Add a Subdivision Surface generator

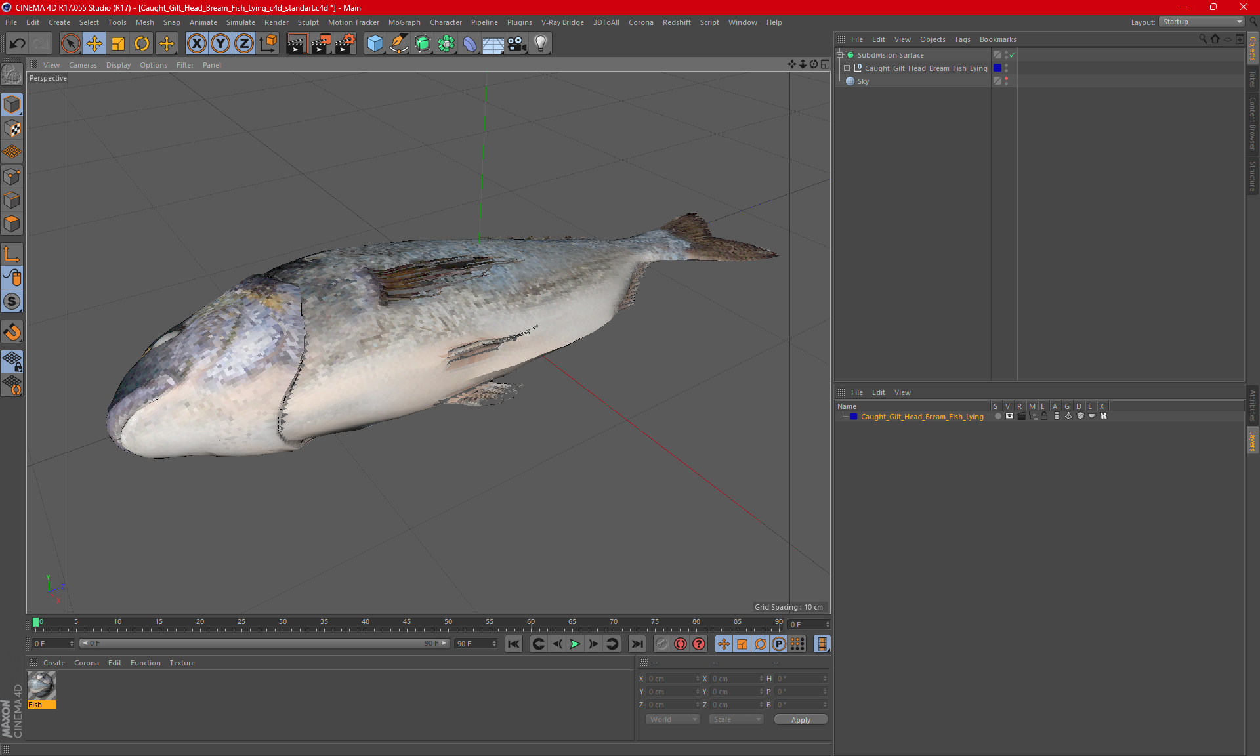pyautogui.click(x=423, y=43)
